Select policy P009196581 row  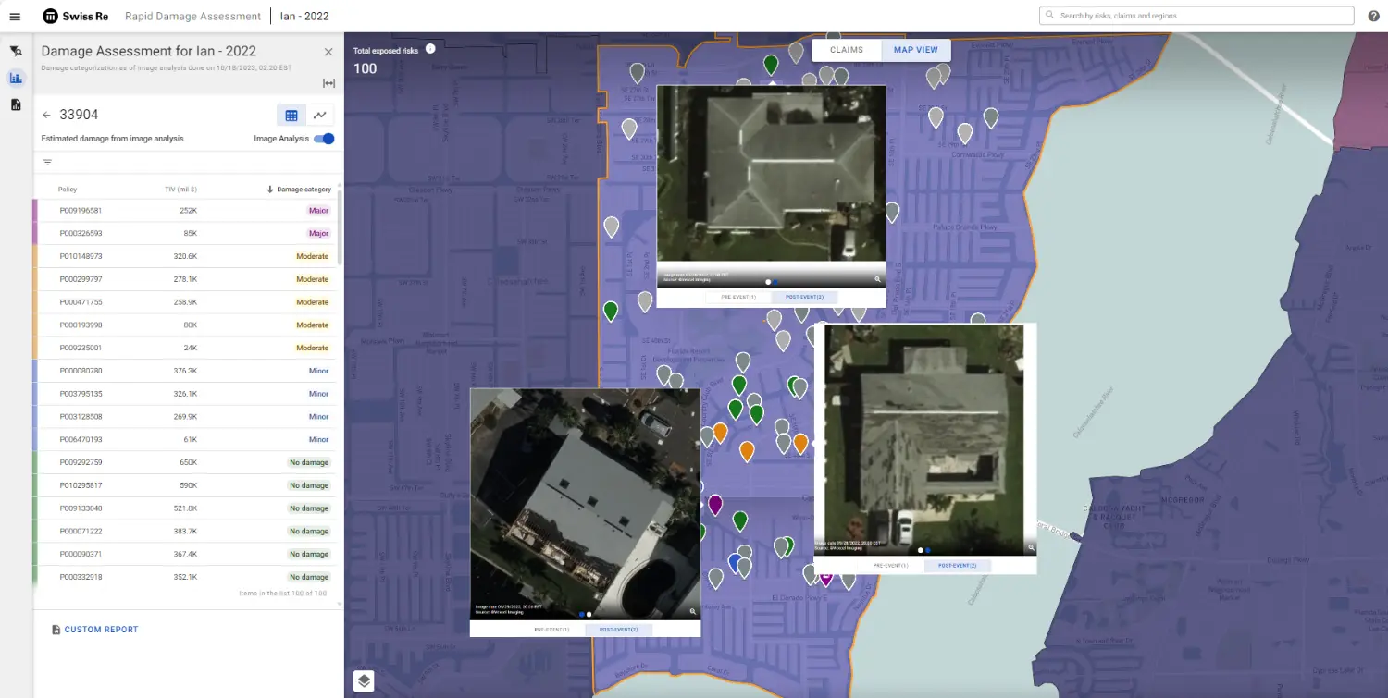(x=185, y=211)
